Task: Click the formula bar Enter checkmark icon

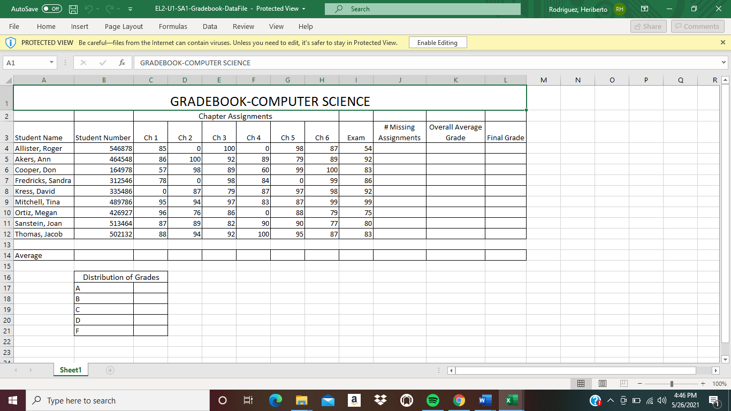Action: [103, 63]
